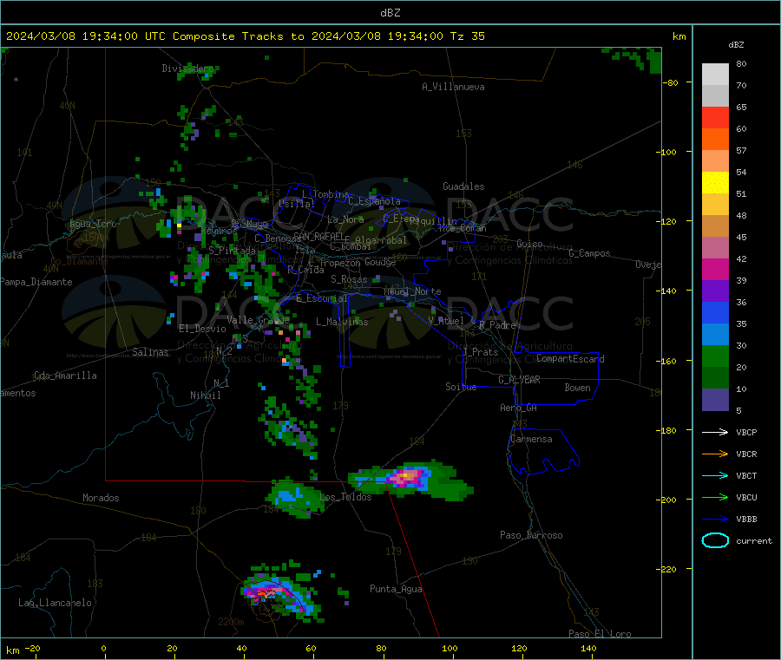Click the Los_Toldos map label

coord(345,497)
